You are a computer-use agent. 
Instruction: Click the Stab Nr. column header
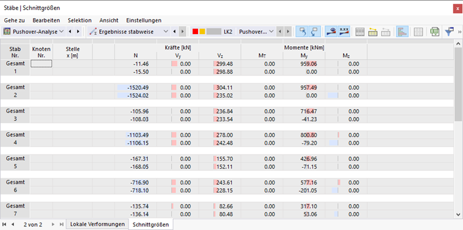pos(15,52)
